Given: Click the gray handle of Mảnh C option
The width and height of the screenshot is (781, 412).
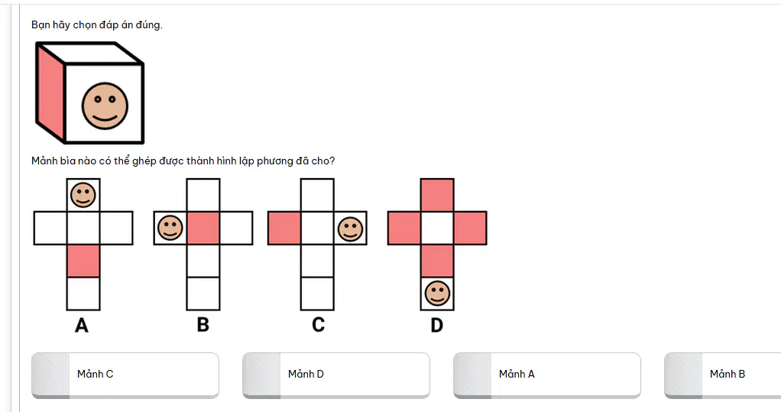Looking at the screenshot, I should pyautogui.click(x=50, y=375).
